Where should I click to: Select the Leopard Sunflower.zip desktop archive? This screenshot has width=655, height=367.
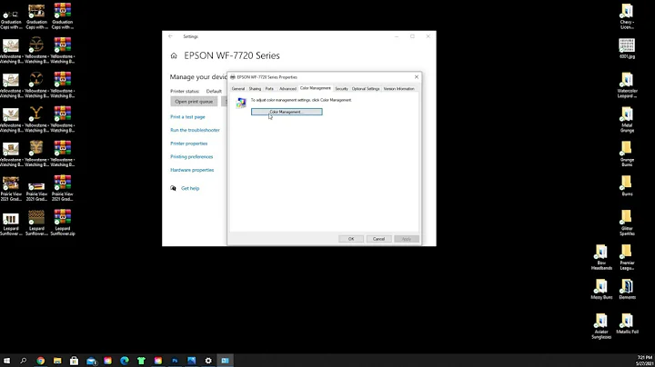click(62, 223)
